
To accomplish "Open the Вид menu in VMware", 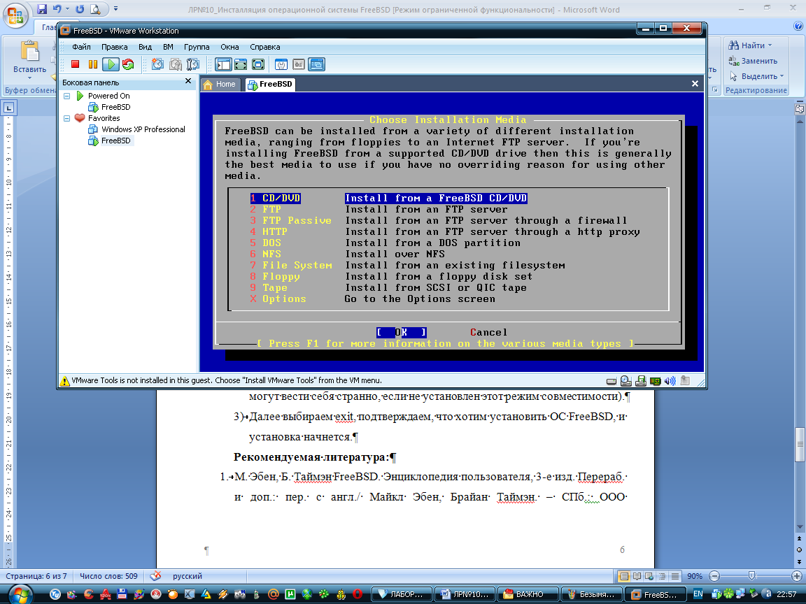I will (145, 47).
